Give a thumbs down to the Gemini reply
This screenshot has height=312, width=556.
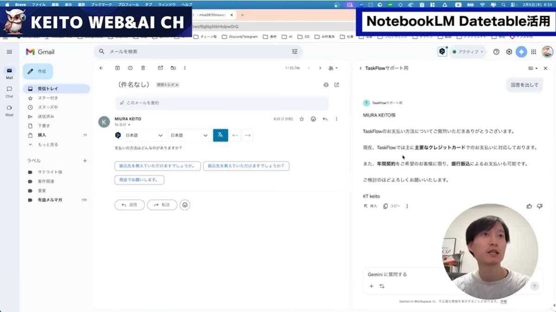(540, 206)
